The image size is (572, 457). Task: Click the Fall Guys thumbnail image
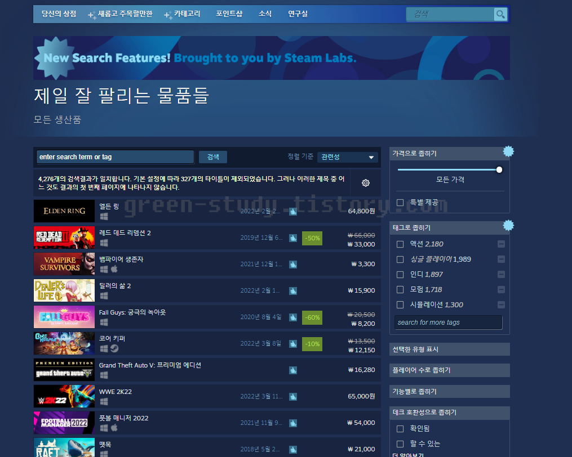(64, 317)
